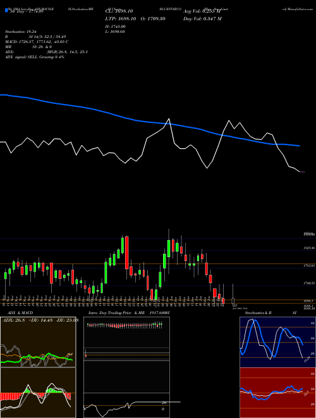Select the Avg Vol: 0.255 M text

pyautogui.click(x=202, y=11)
